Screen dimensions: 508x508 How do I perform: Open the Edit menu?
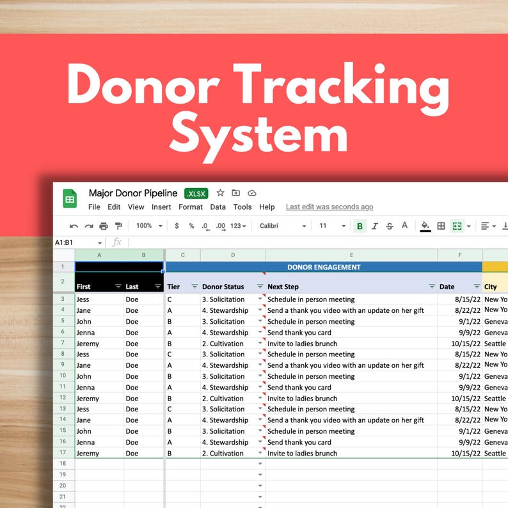pos(114,207)
